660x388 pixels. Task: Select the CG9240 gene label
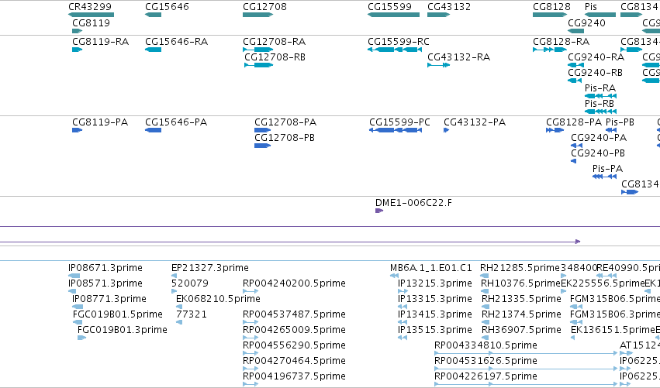[x=587, y=22]
